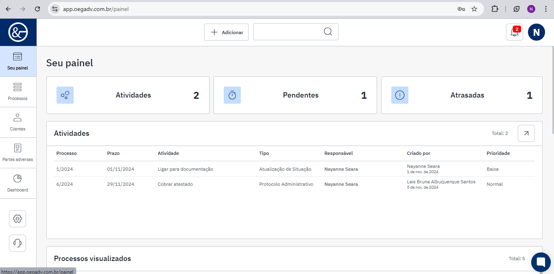
Task: Click the Processos visualizados heading
Action: [x=92, y=259]
